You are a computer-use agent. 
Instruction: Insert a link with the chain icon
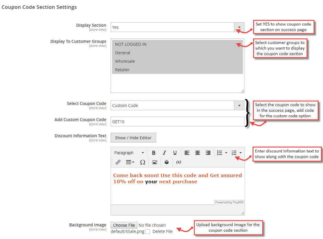pyautogui.click(x=118, y=162)
